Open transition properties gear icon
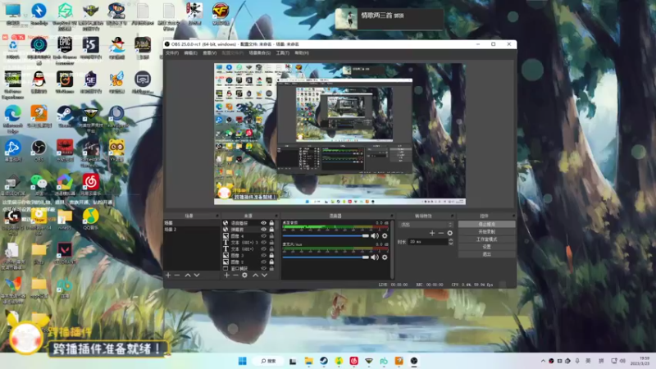Screen dimensions: 656x369 [450, 233]
